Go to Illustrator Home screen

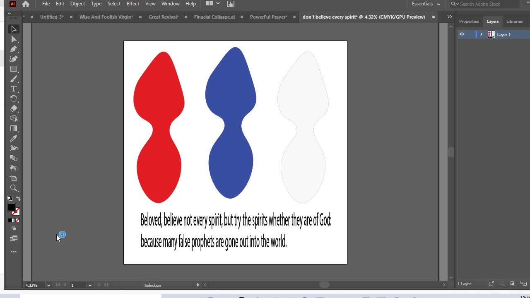[26, 4]
